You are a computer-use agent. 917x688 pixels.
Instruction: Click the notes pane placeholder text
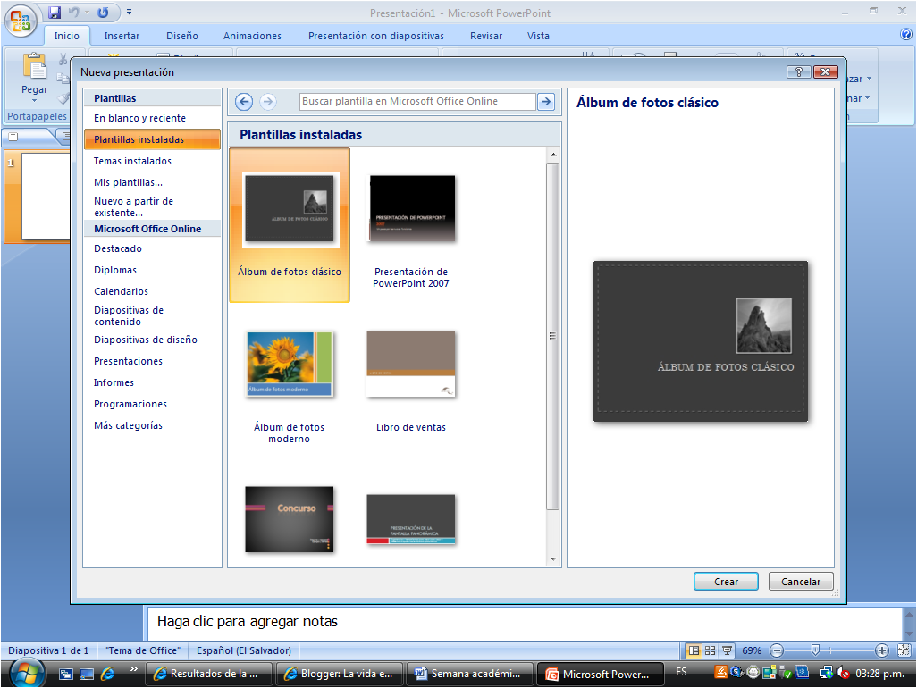pyautogui.click(x=248, y=621)
